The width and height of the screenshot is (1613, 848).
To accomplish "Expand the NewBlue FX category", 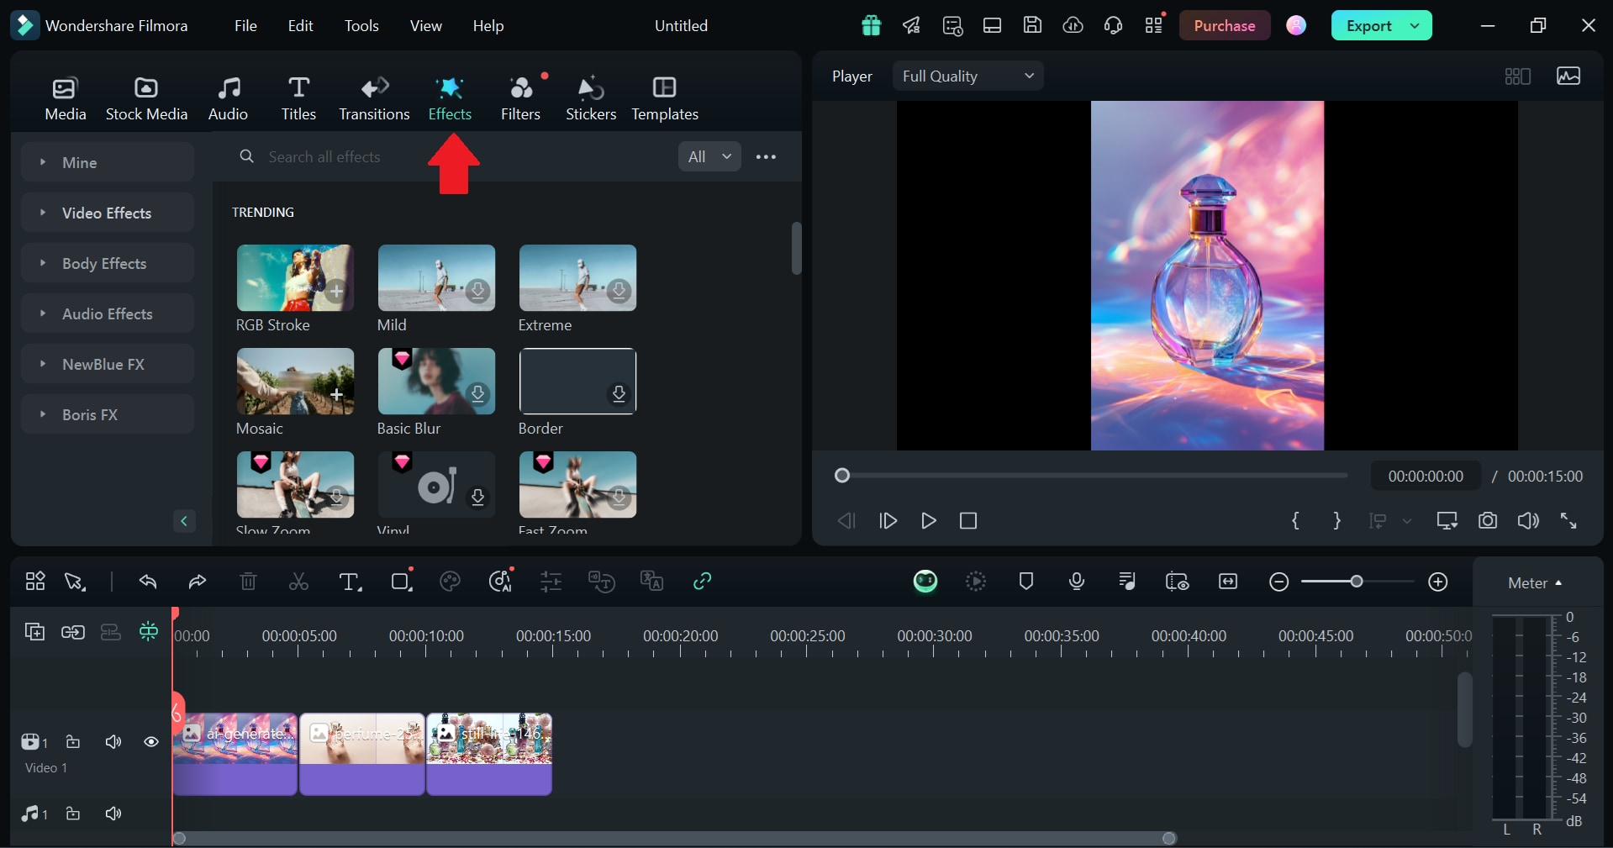I will 108,364.
